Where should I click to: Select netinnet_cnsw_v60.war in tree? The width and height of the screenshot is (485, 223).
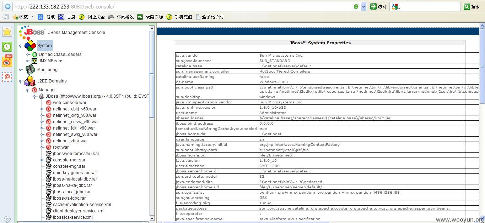click(x=76, y=122)
